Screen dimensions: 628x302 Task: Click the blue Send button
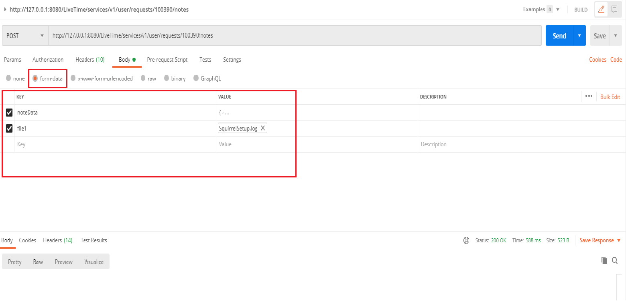click(559, 36)
